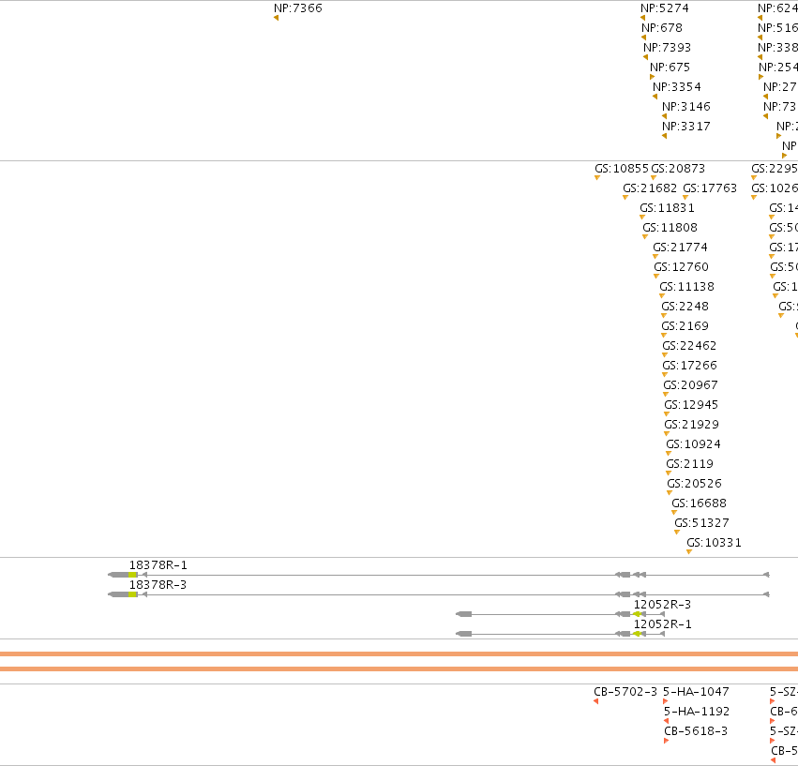The width and height of the screenshot is (798, 766).
Task: Click the GS:10924 marker
Action: coord(669,454)
